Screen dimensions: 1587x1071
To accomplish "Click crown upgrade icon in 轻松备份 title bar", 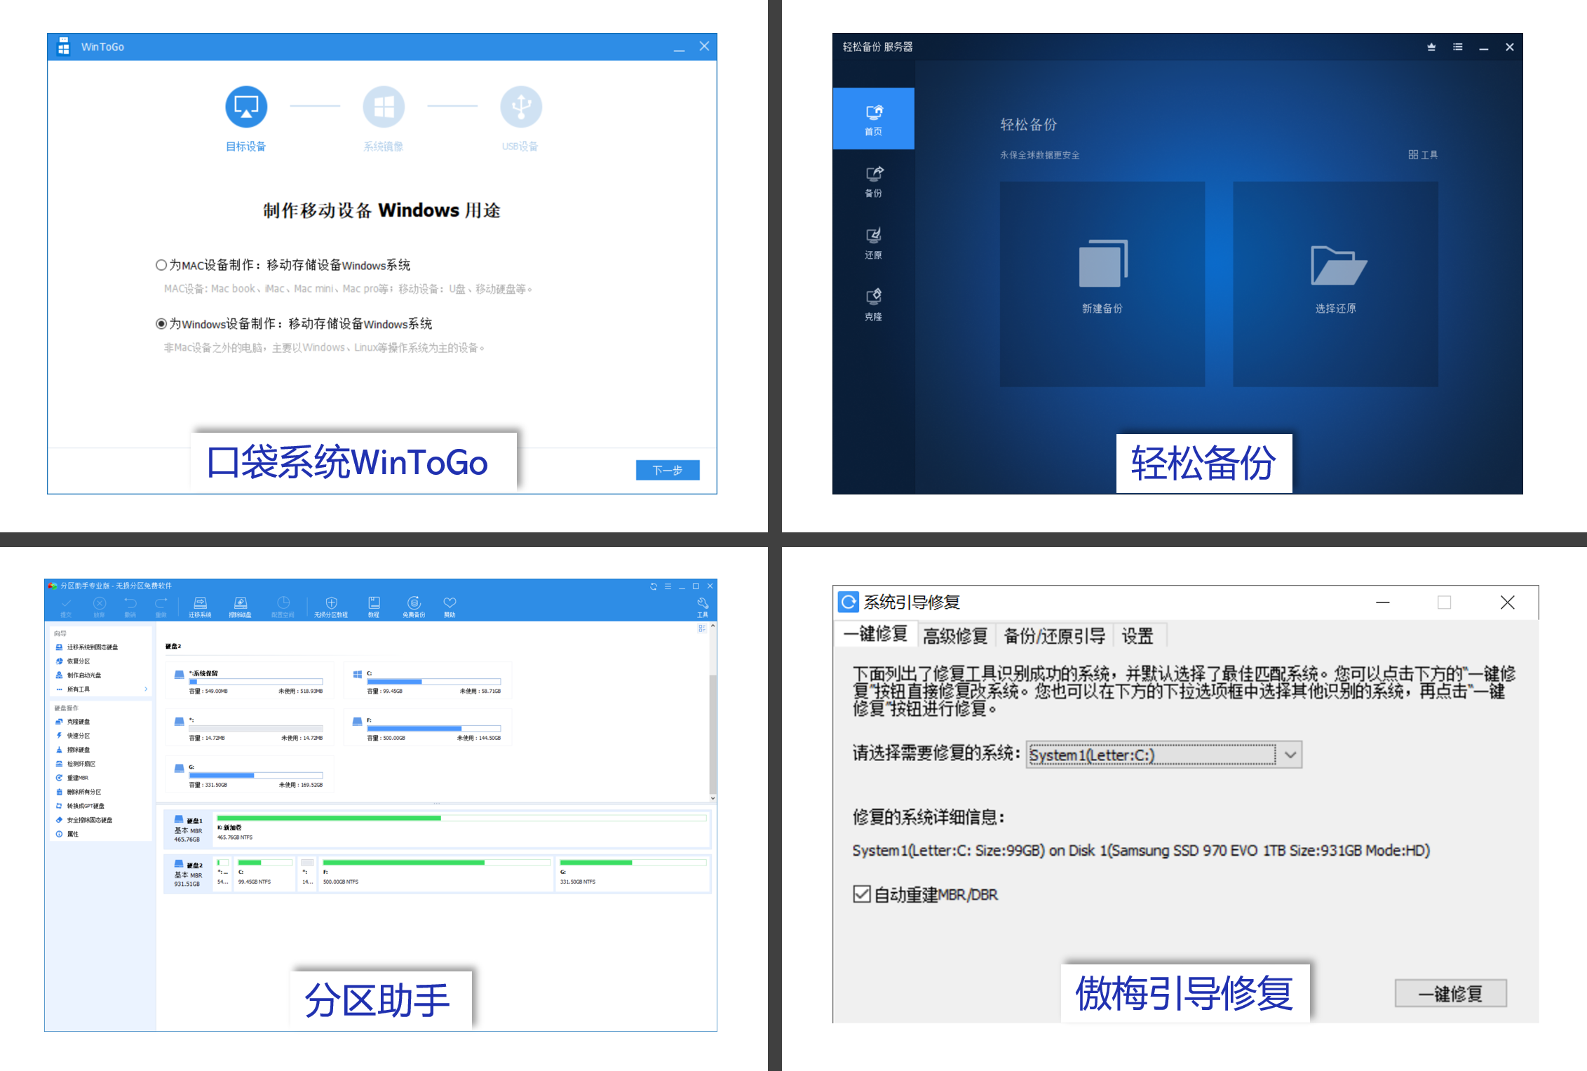I will 1431,47.
